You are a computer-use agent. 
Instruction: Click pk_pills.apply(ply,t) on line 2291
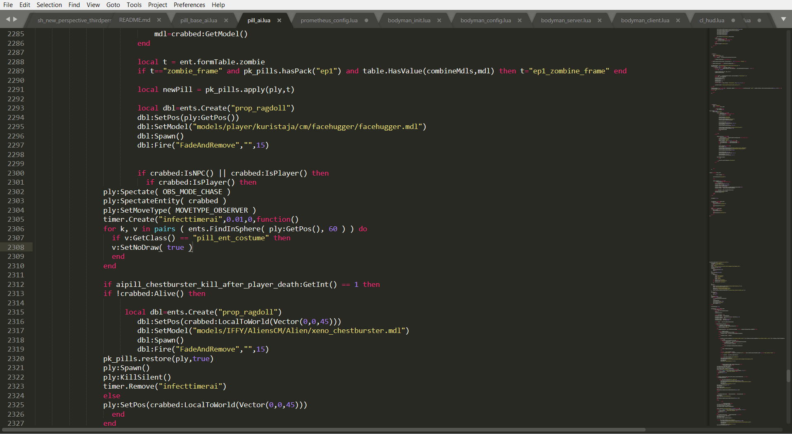pos(250,89)
